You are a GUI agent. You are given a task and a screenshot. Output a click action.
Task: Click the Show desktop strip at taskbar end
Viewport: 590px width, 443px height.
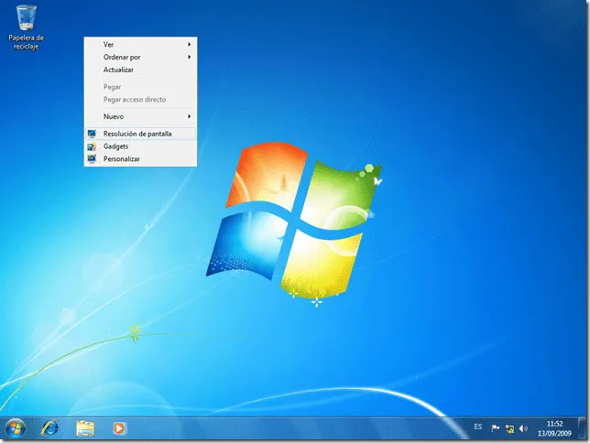click(583, 428)
